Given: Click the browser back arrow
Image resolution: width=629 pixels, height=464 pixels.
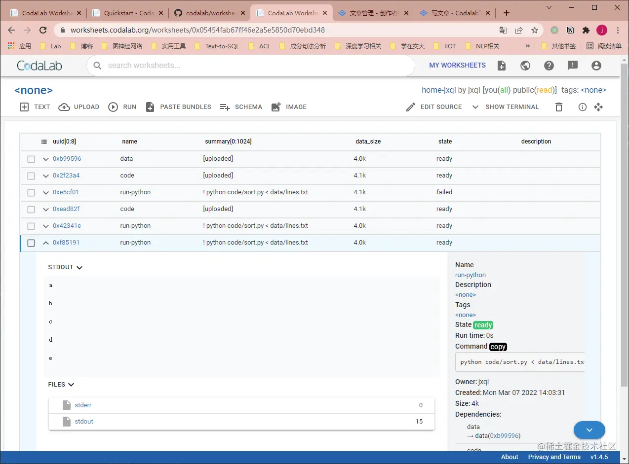Looking at the screenshot, I should (x=11, y=30).
